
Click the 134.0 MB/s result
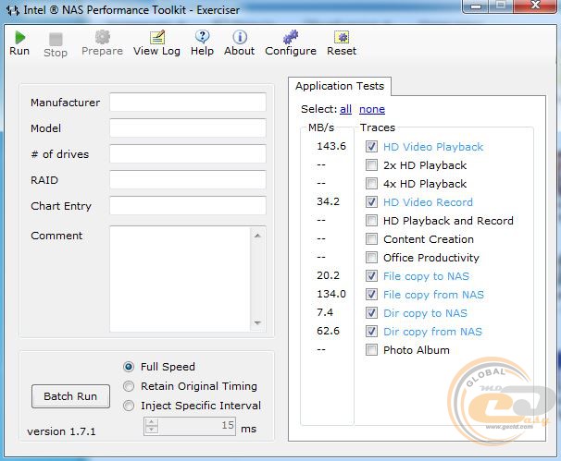click(331, 294)
